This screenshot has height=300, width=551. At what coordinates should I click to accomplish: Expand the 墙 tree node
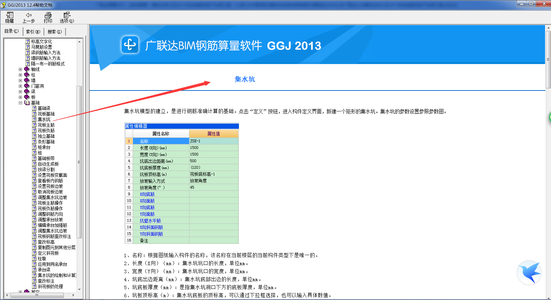tap(20, 80)
